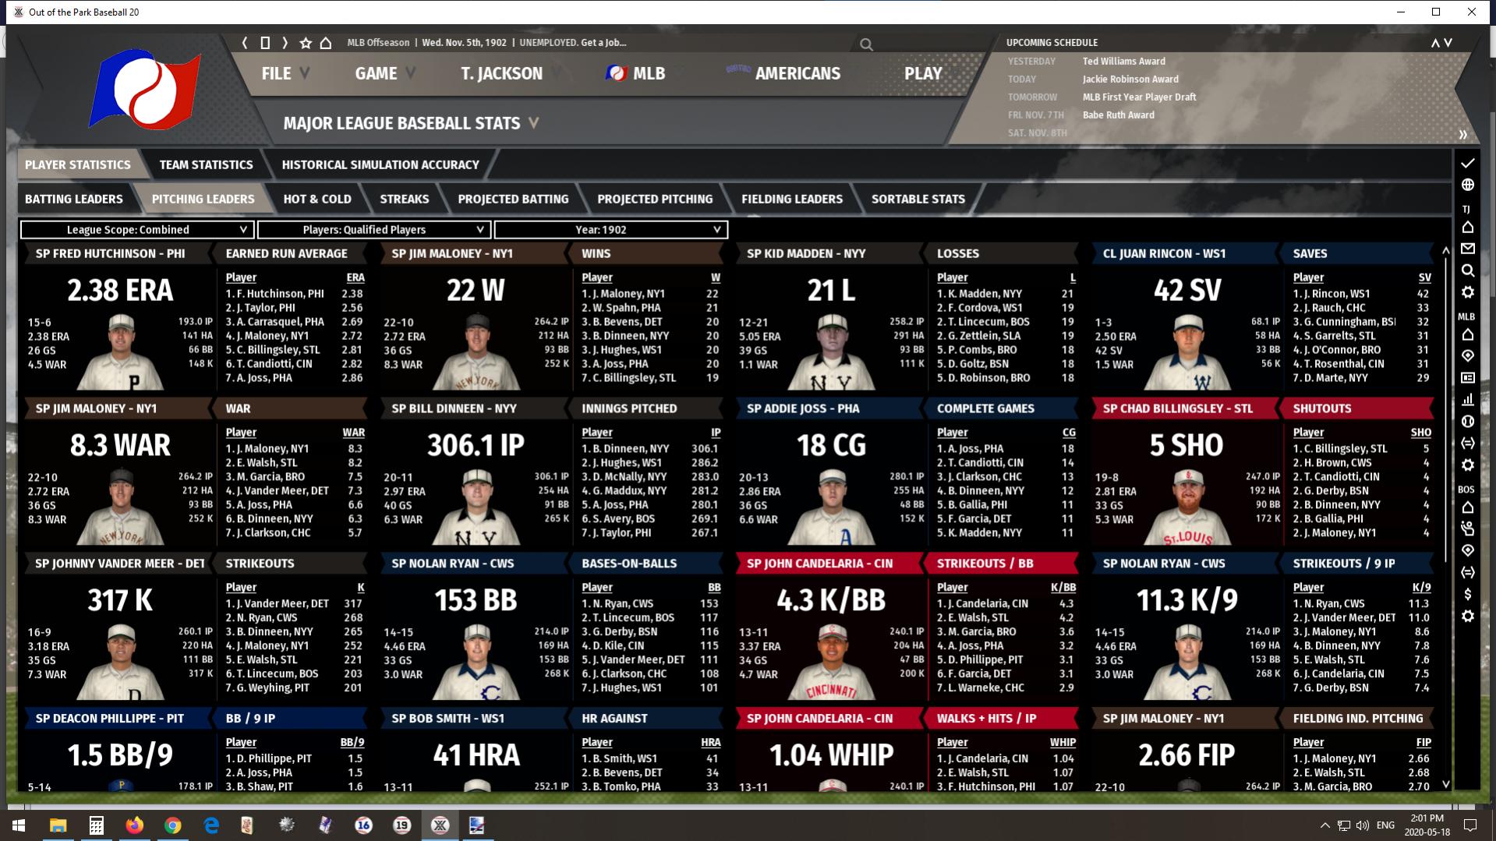The width and height of the screenshot is (1496, 841).
Task: Go back with the left arrow
Action: tap(245, 43)
